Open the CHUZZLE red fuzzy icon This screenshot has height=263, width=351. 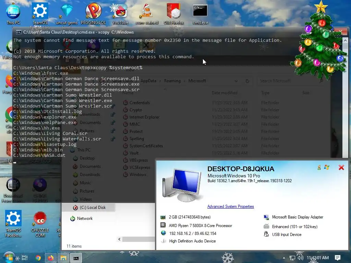(40, 223)
